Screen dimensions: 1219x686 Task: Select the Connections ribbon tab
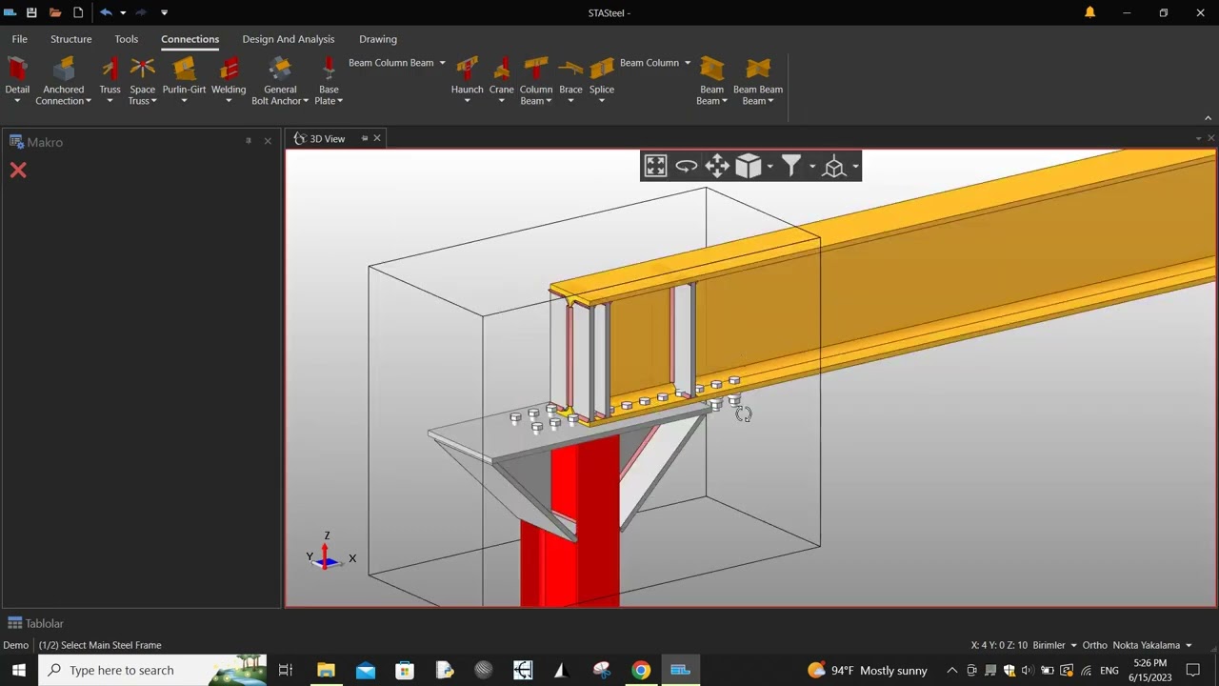pos(190,39)
